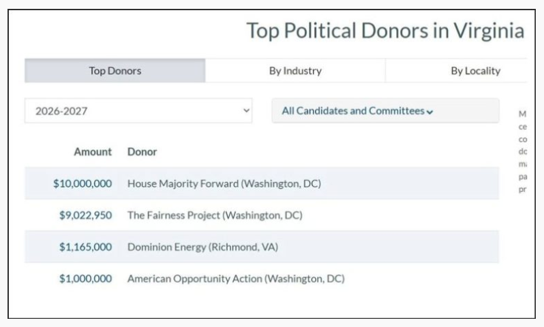Select the House Majority Forward table row
544x327 pixels.
[409, 184]
